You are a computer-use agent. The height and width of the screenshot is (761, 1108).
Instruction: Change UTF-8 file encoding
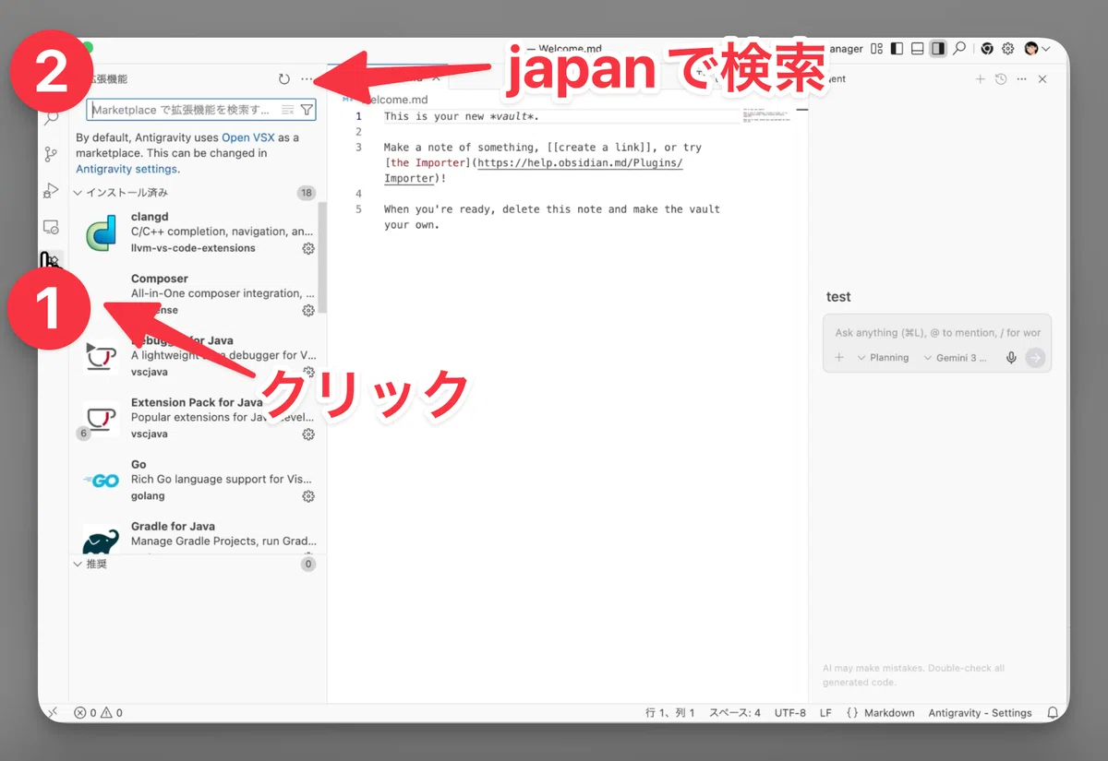(x=790, y=712)
